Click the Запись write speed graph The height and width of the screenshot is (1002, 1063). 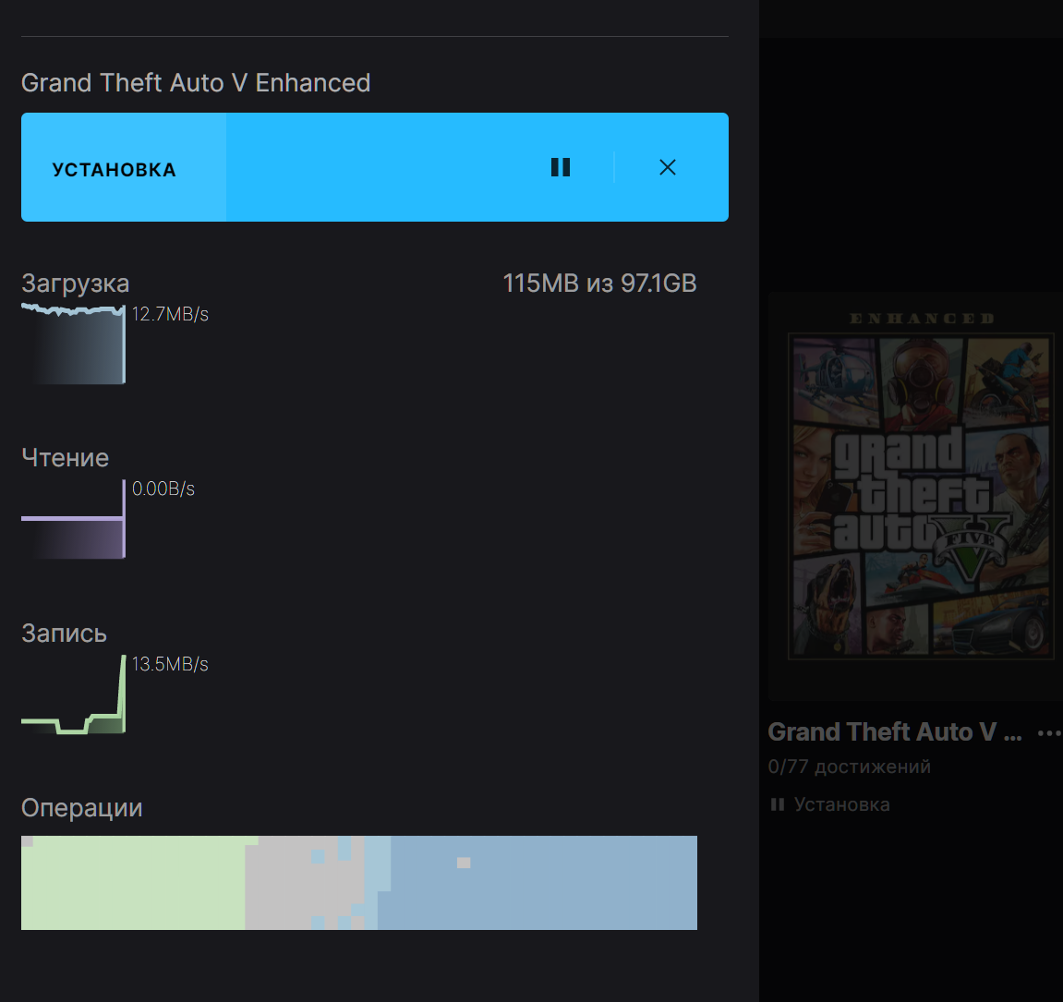73,694
